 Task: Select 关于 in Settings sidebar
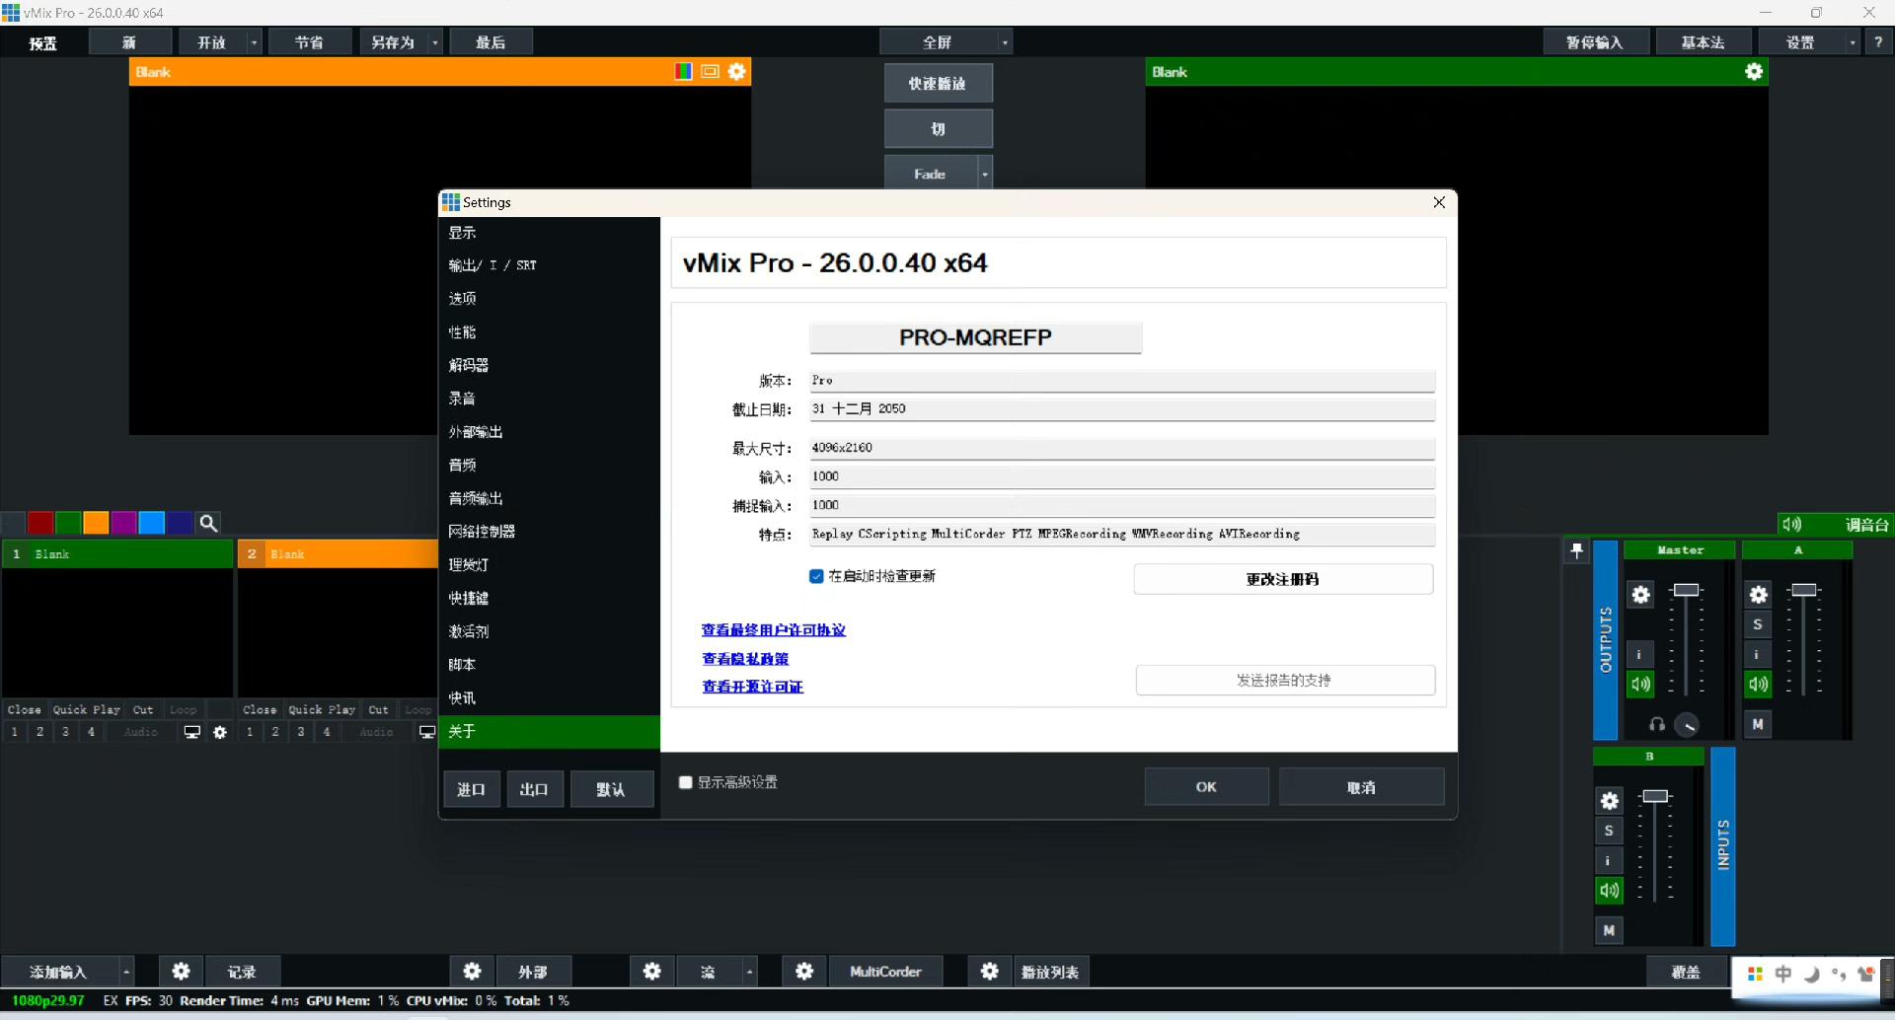(x=549, y=731)
